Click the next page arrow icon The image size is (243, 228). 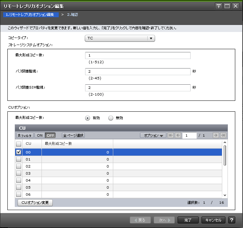(x=216, y=135)
